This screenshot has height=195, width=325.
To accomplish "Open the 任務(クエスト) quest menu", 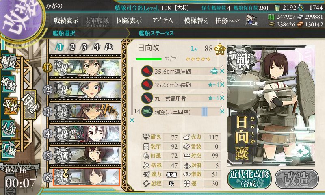I will [x=227, y=20].
